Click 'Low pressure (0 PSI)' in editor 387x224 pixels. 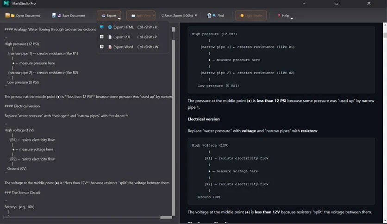23,82
